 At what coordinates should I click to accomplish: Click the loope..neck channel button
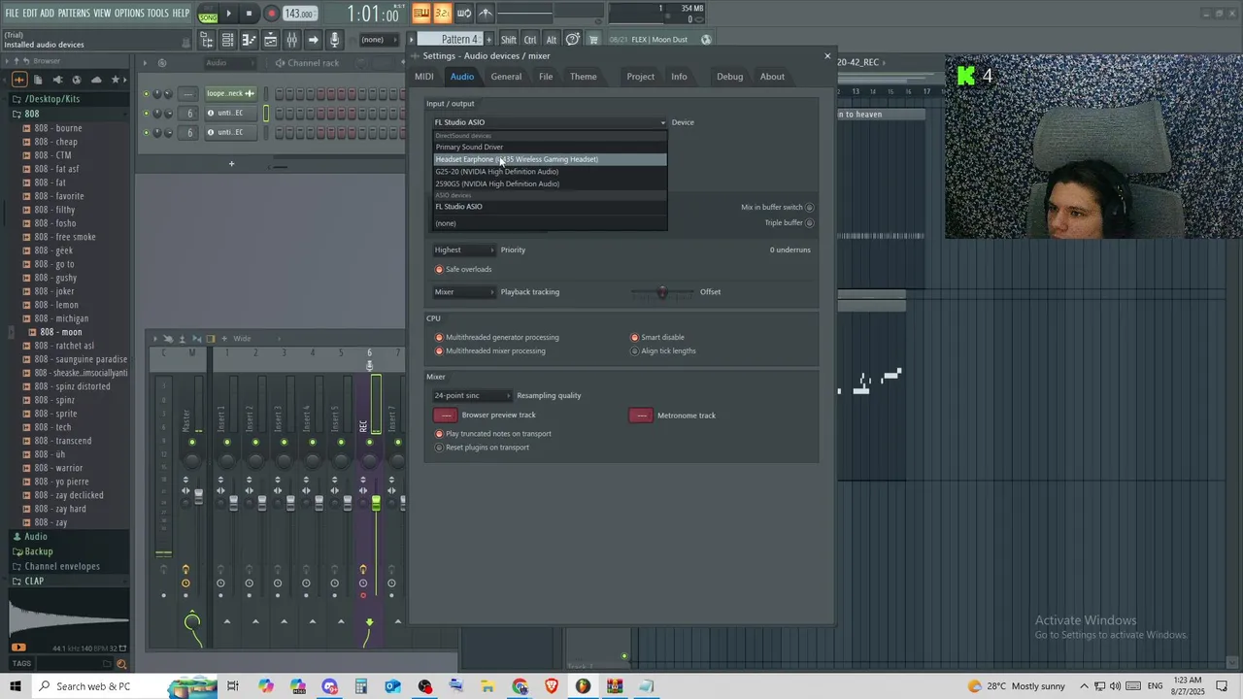[x=229, y=94]
